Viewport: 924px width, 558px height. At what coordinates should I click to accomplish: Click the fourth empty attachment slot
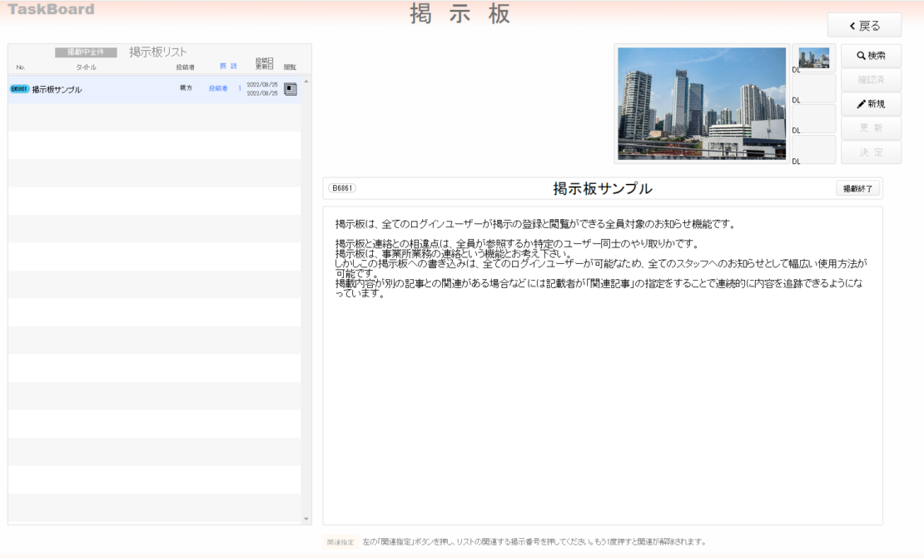814,150
